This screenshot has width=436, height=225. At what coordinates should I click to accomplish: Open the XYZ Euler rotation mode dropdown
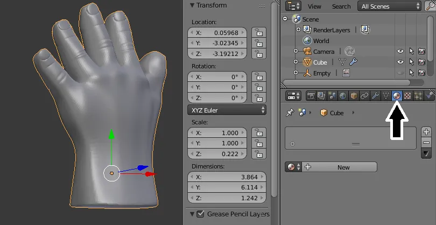(227, 110)
